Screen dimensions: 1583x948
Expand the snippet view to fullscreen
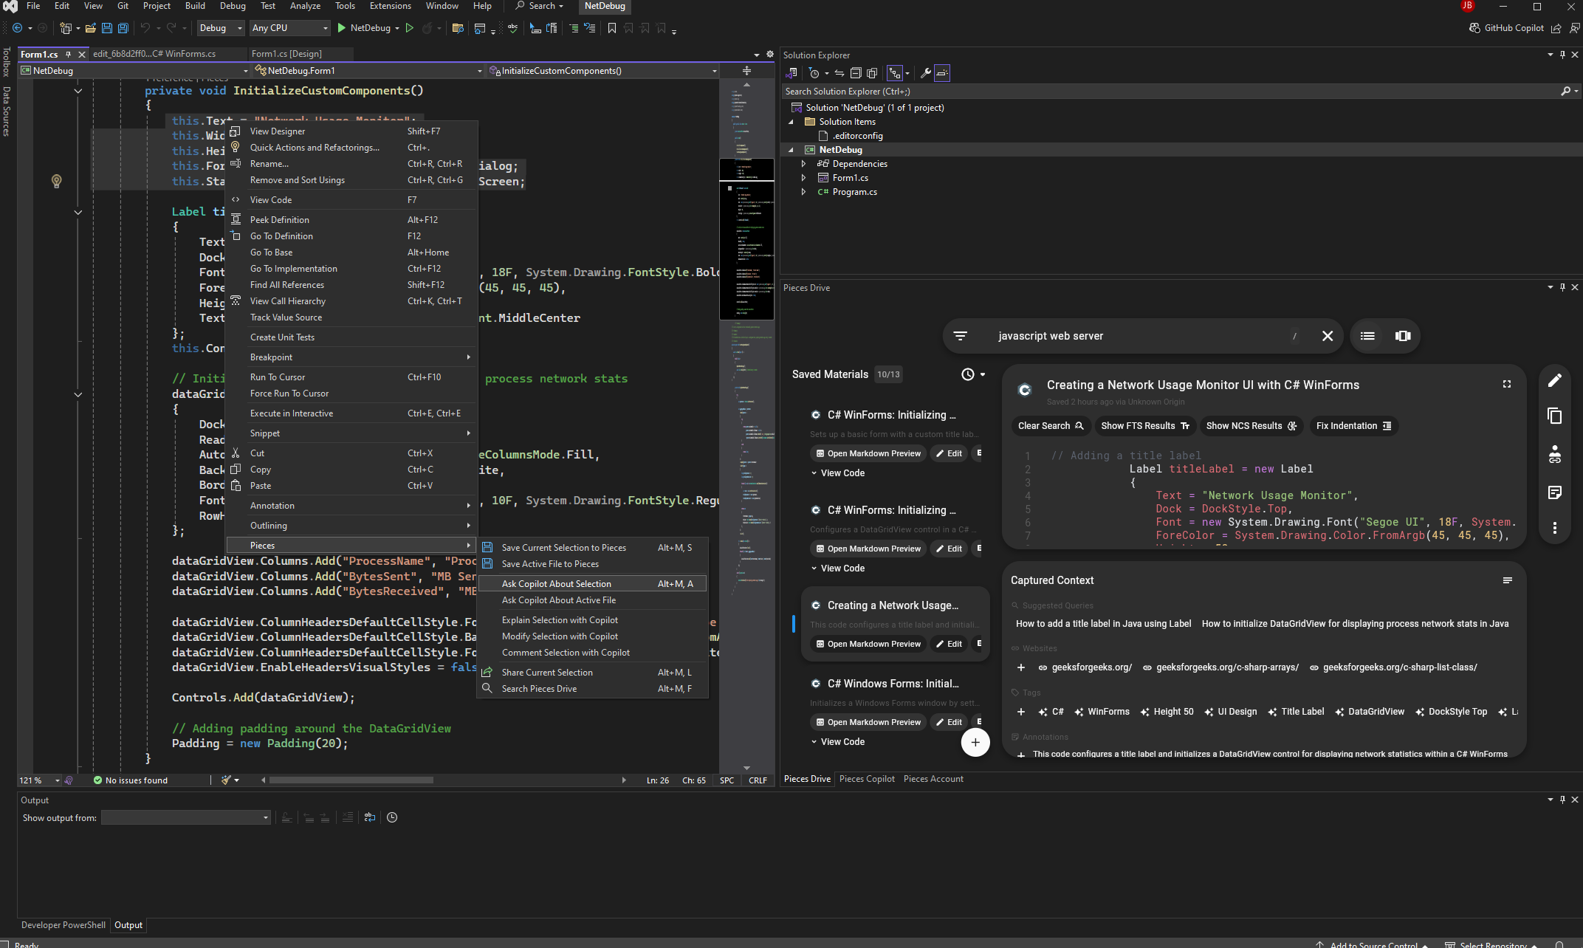click(x=1506, y=384)
